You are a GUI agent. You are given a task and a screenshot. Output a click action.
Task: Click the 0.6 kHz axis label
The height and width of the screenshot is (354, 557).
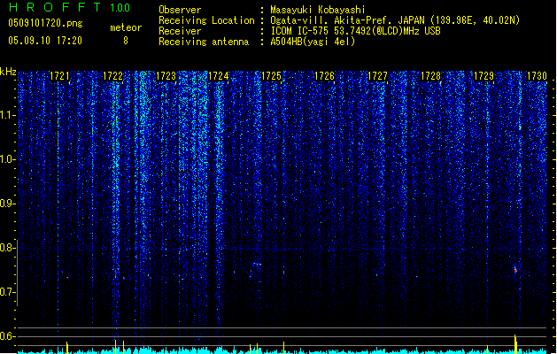point(7,336)
